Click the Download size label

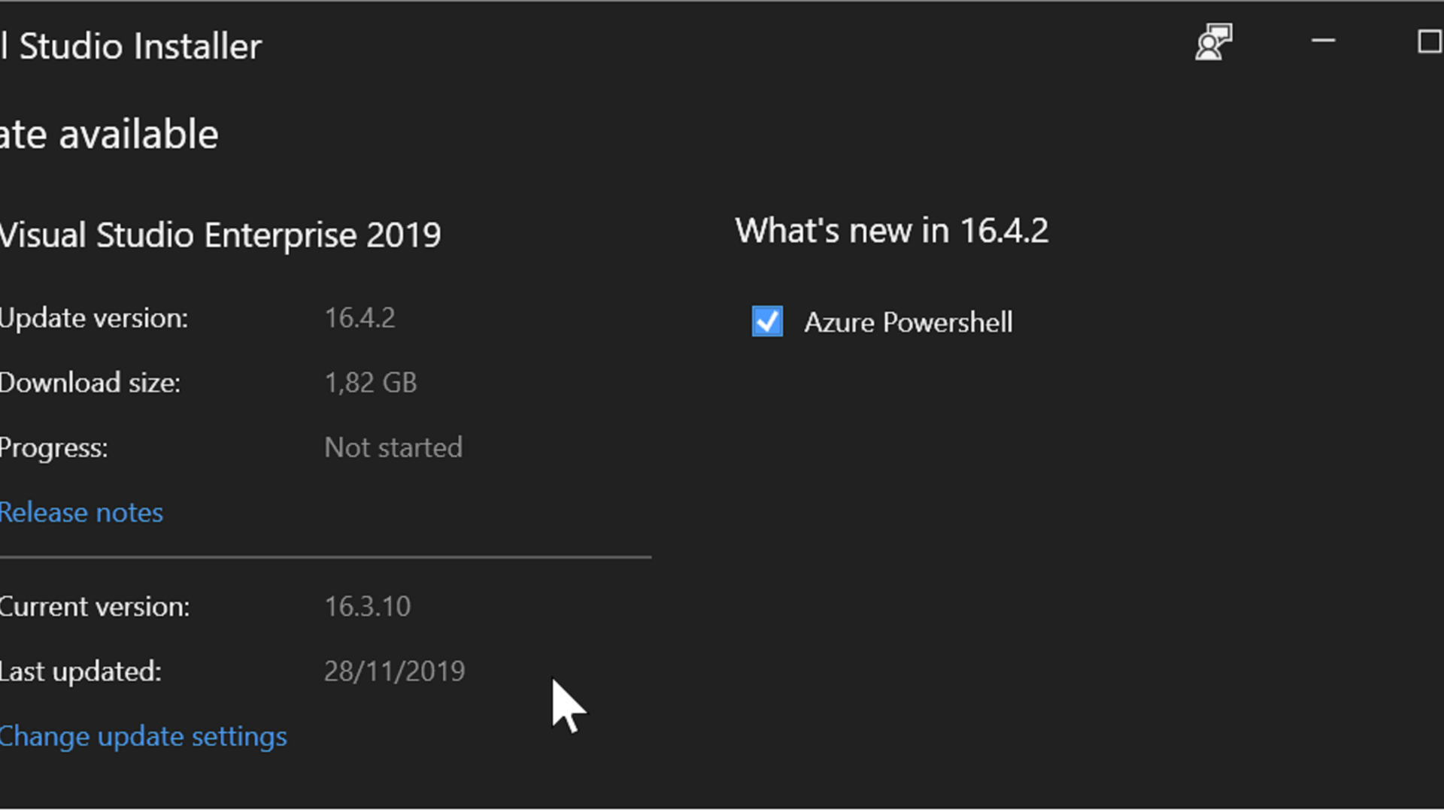click(x=90, y=383)
